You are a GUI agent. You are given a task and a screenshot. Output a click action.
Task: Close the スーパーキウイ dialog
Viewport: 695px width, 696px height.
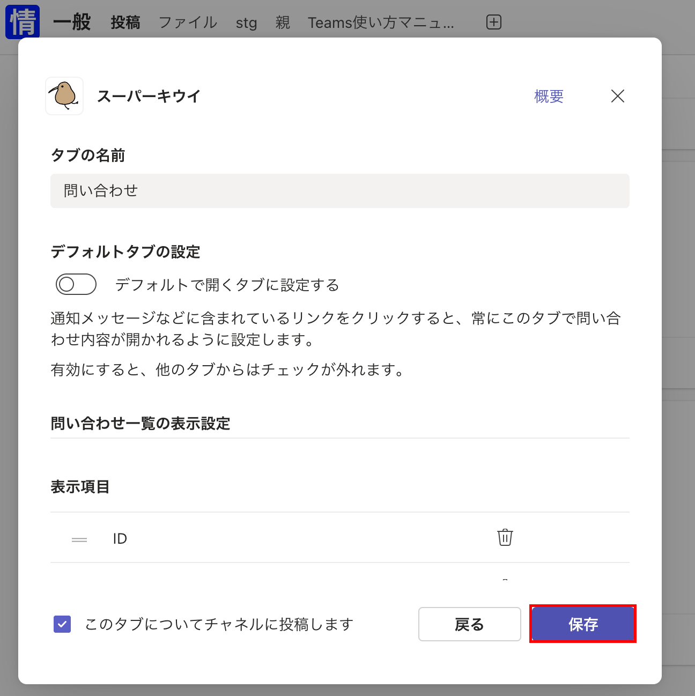[618, 96]
